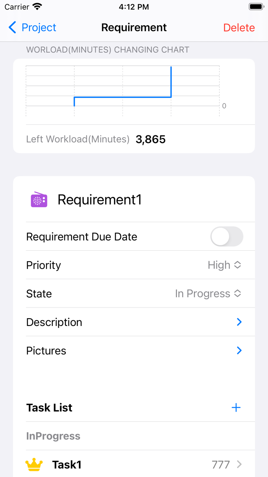The height and width of the screenshot is (477, 268).
Task: Open the Priority High dropdown
Action: pos(224,265)
